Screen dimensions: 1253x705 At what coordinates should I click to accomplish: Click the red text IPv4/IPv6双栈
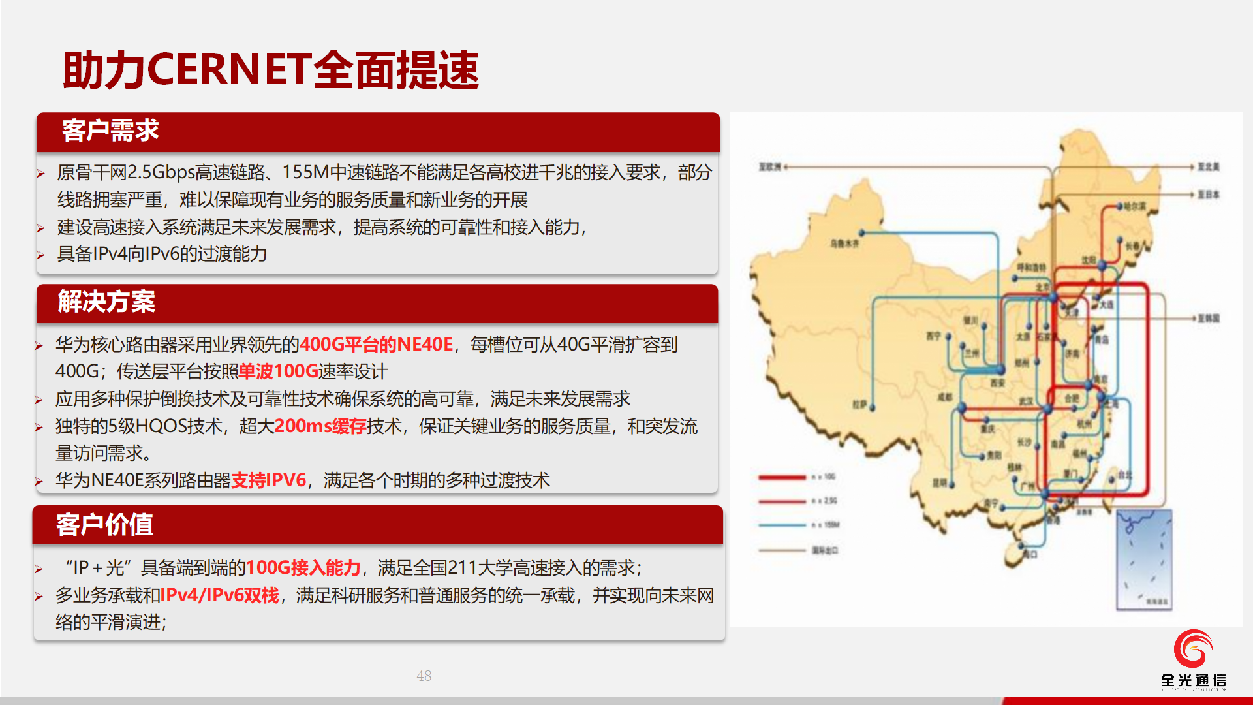(220, 595)
